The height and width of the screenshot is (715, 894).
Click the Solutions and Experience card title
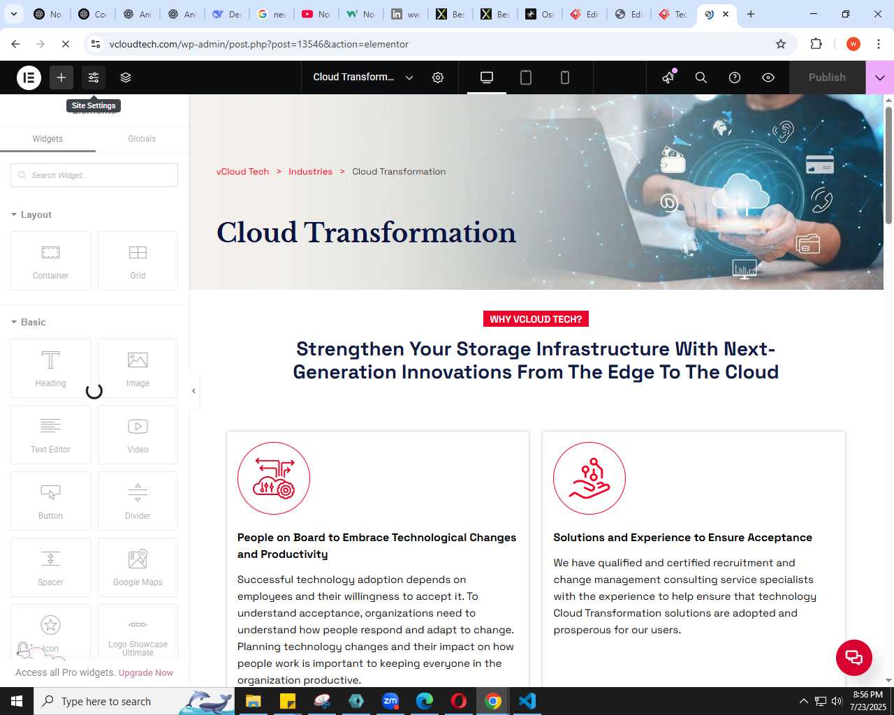682,538
